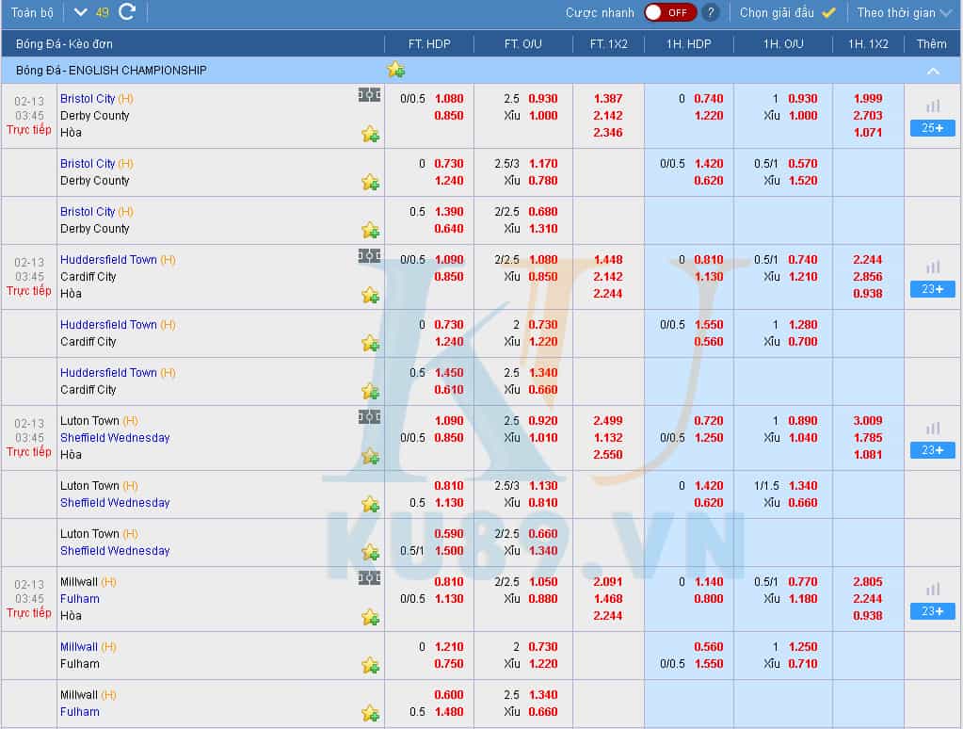
Task: Pick Millwall over 2/2.5 odds 1.050
Action: click(x=543, y=581)
